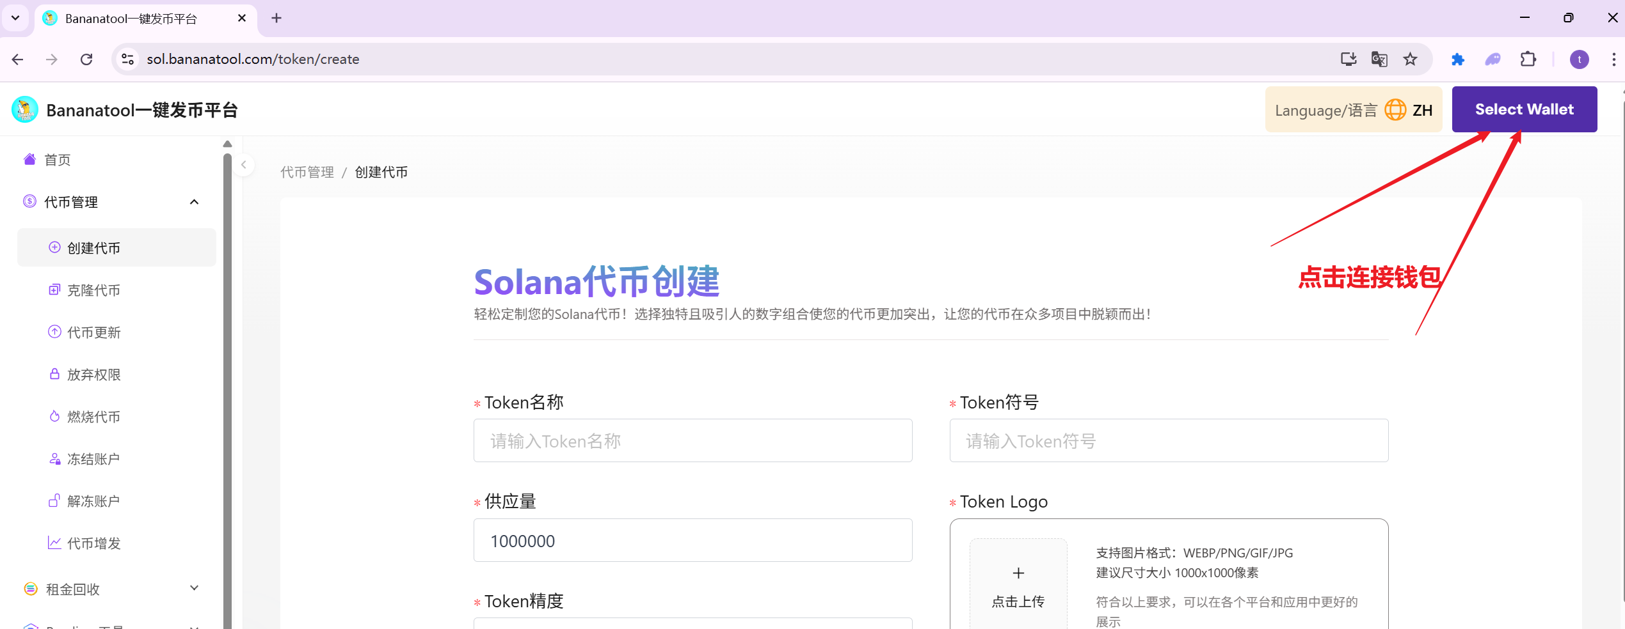Collapse sidebar using the arrow handle
The width and height of the screenshot is (1625, 629).
point(243,165)
